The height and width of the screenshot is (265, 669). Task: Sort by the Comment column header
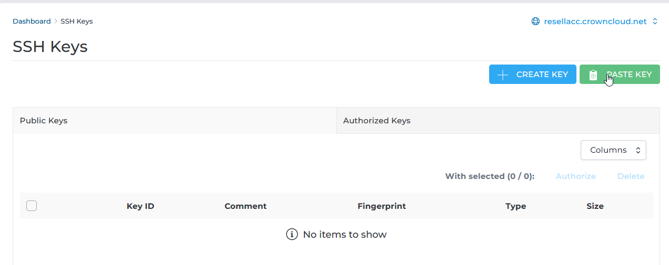click(x=246, y=206)
